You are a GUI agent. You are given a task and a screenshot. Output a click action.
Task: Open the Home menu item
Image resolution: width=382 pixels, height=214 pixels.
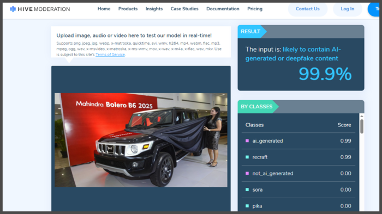(x=104, y=9)
